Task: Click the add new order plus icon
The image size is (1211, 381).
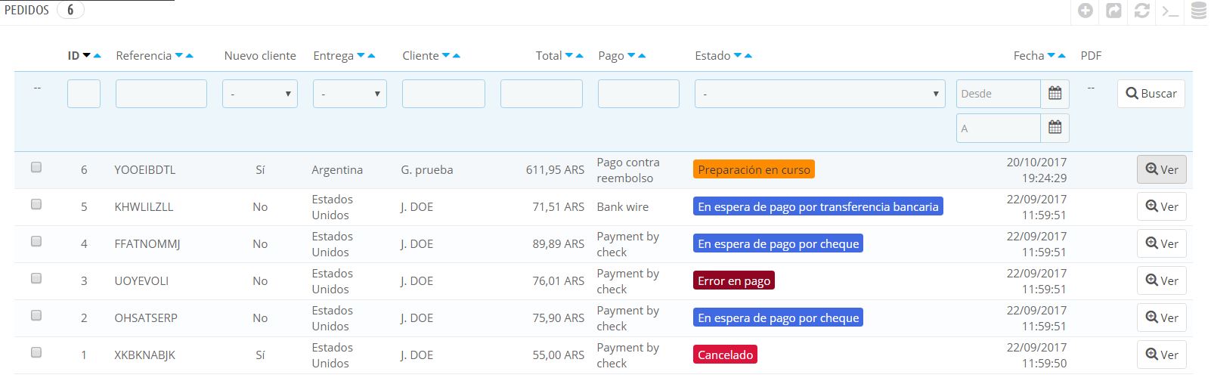Action: pyautogui.click(x=1086, y=11)
